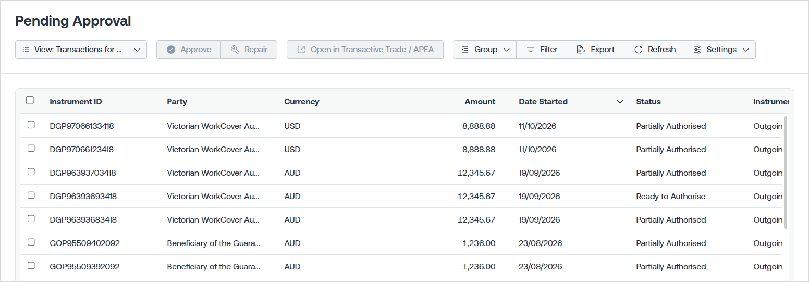This screenshot has height=282, width=809.
Task: Click the Group indent icon
Action: coord(465,50)
